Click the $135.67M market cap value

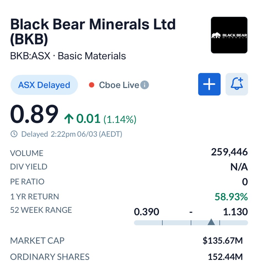[x=222, y=240]
